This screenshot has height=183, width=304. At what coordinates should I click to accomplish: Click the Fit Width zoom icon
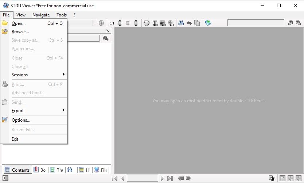[128, 23]
